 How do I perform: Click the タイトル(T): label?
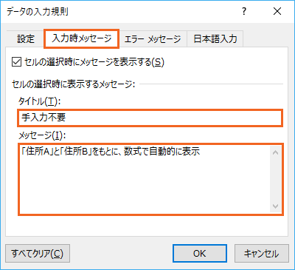(39, 101)
